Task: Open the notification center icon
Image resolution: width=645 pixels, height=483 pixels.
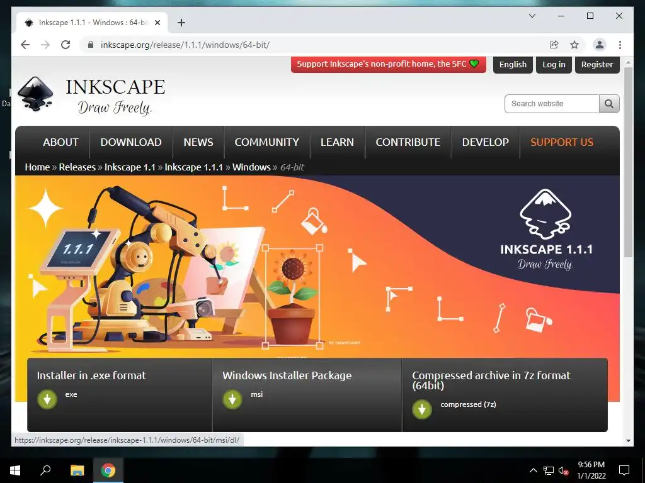Action: (624, 470)
